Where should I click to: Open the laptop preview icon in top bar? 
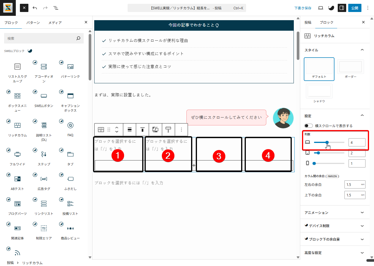(320, 8)
